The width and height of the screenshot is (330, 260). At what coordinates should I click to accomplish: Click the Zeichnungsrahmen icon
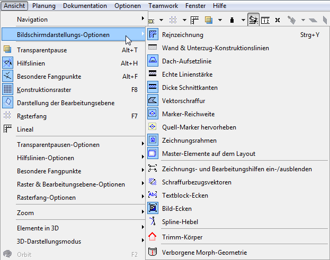[x=153, y=140]
